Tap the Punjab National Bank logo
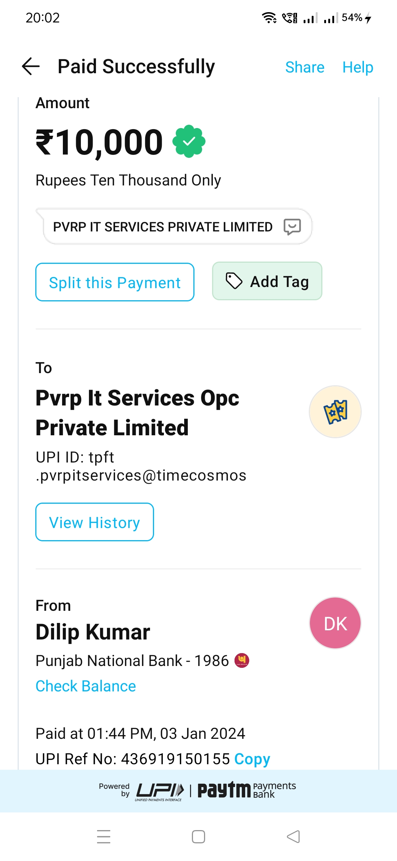Screen dimensions: 397x861 pos(242,660)
